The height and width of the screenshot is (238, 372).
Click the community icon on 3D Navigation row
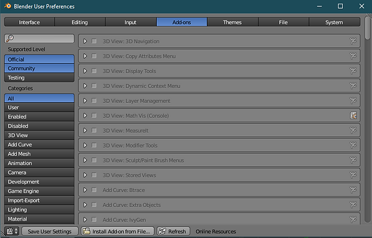[353, 41]
